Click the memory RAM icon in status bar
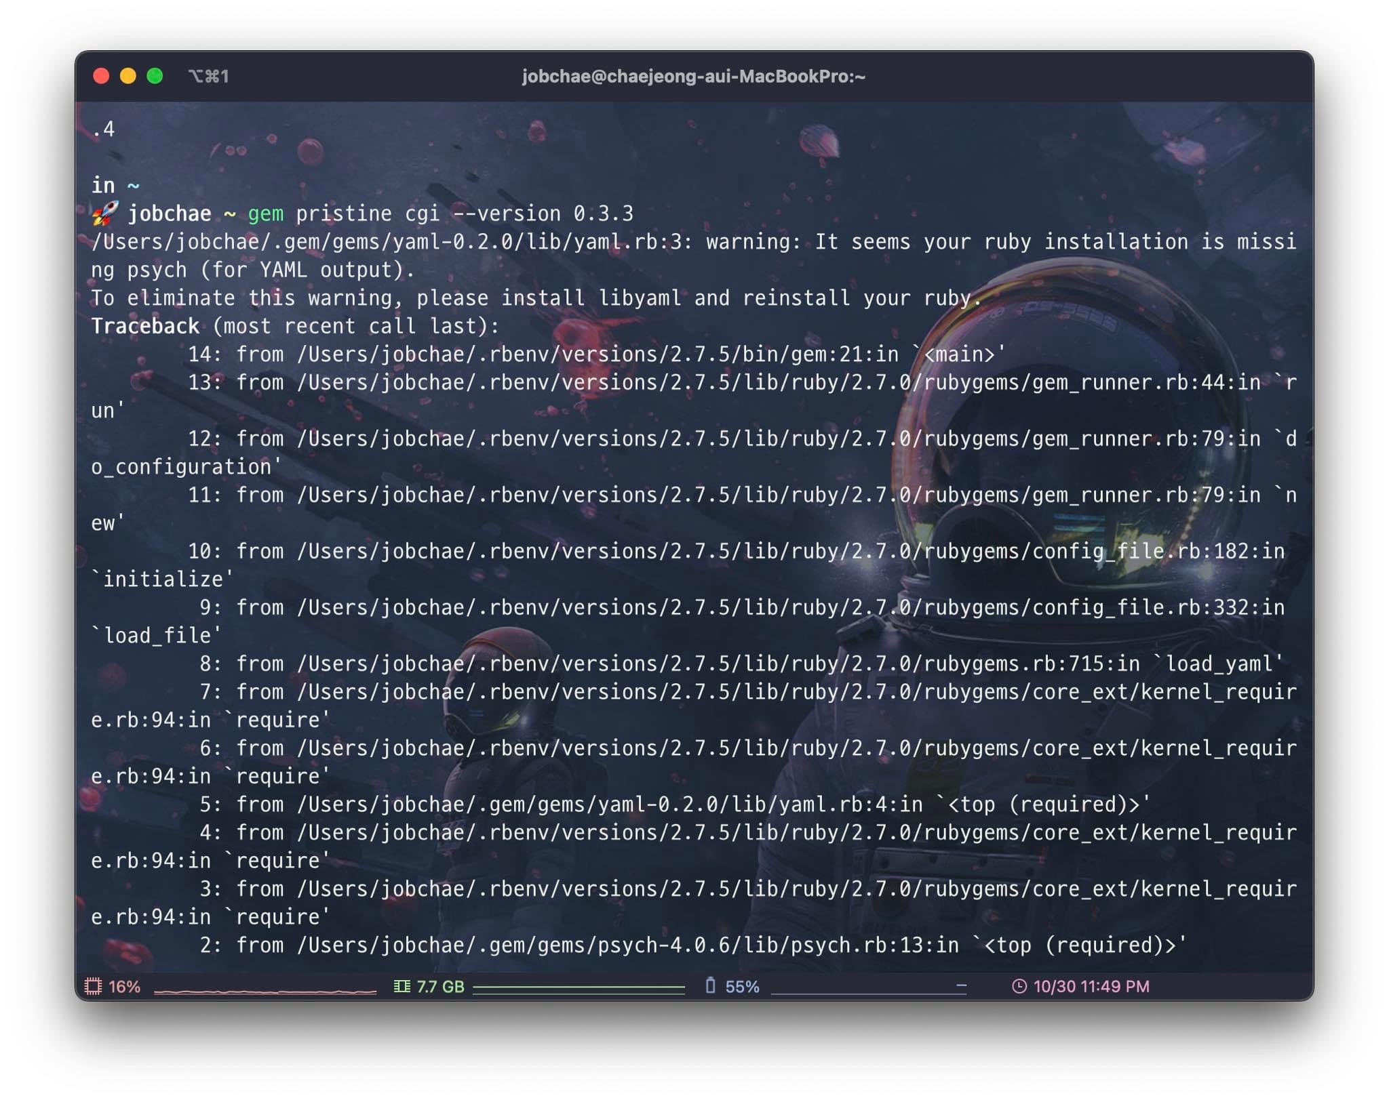1389x1100 pixels. (402, 986)
